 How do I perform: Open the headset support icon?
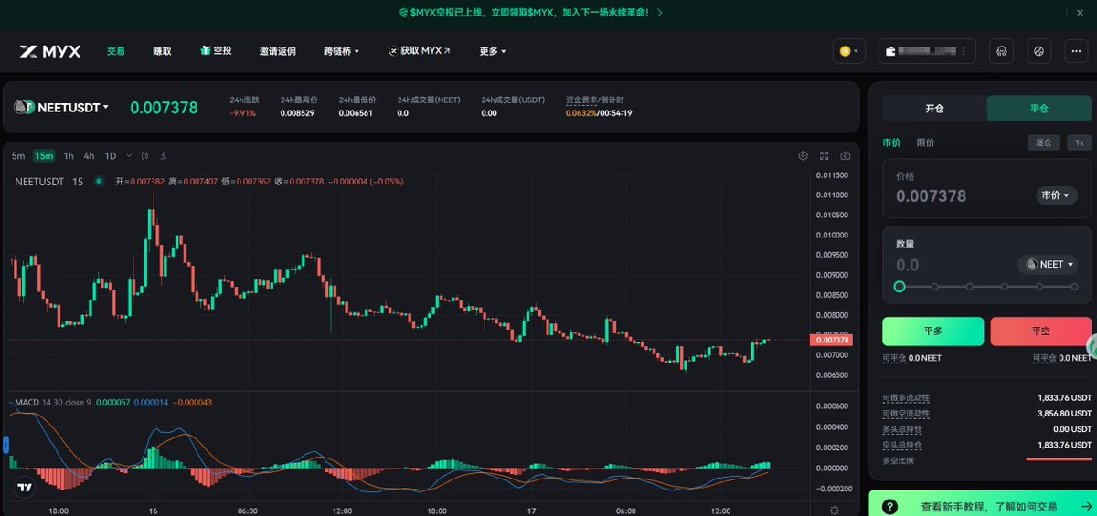pyautogui.click(x=1001, y=51)
